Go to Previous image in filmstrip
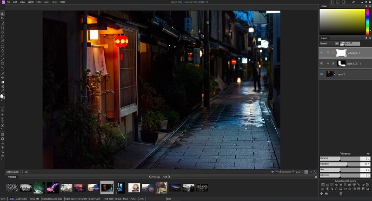The image size is (372, 201). coord(154,177)
